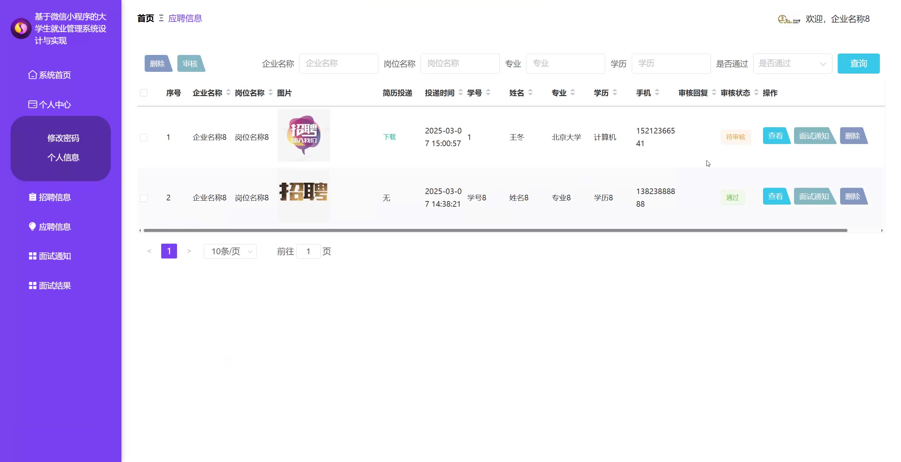Click the user avatar next to welcome text
The image size is (901, 462).
789,19
